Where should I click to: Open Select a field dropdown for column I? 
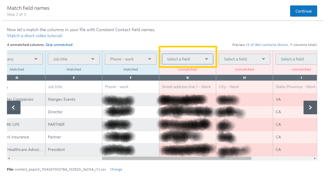[x=296, y=59]
